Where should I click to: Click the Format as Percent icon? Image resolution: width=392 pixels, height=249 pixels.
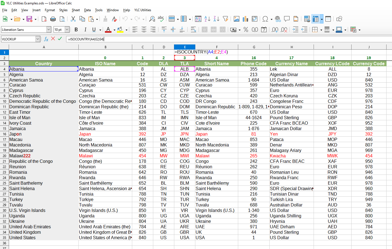click(246, 30)
